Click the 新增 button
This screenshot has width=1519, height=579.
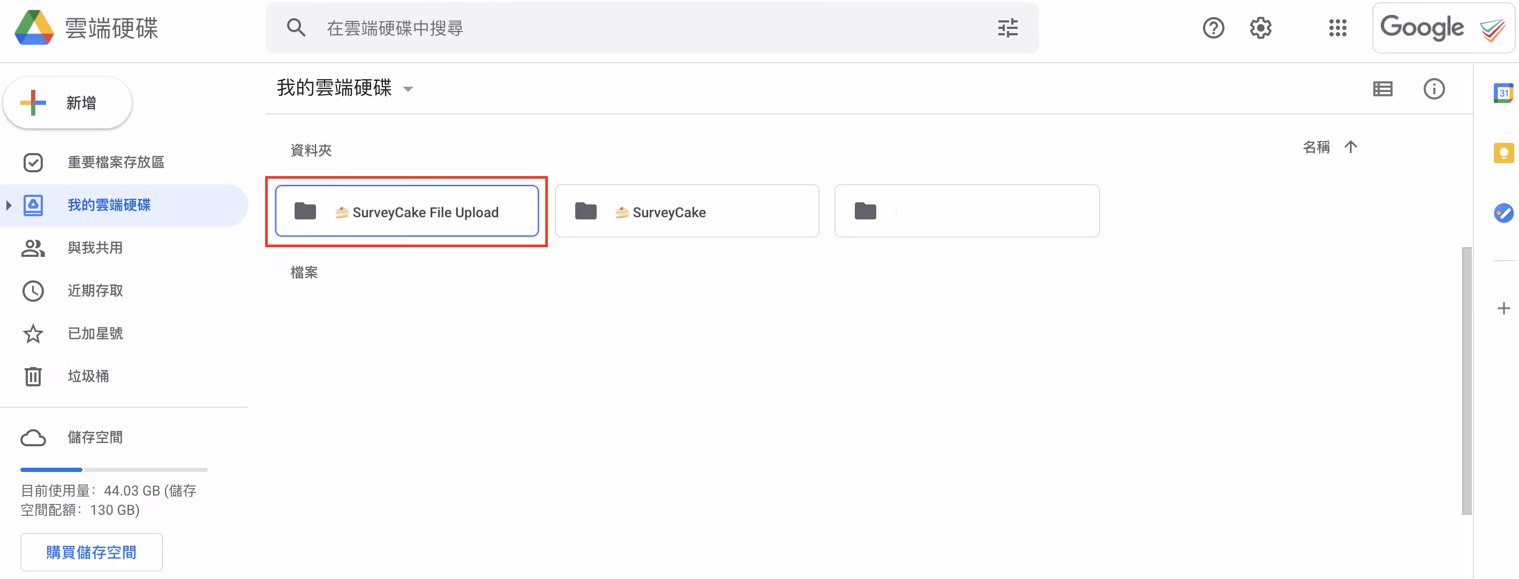(x=68, y=103)
